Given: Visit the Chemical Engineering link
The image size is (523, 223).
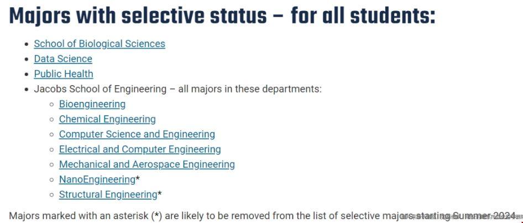Looking at the screenshot, I should pos(107,119).
